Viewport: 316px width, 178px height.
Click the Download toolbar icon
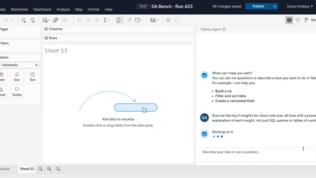pyautogui.click(x=168, y=20)
